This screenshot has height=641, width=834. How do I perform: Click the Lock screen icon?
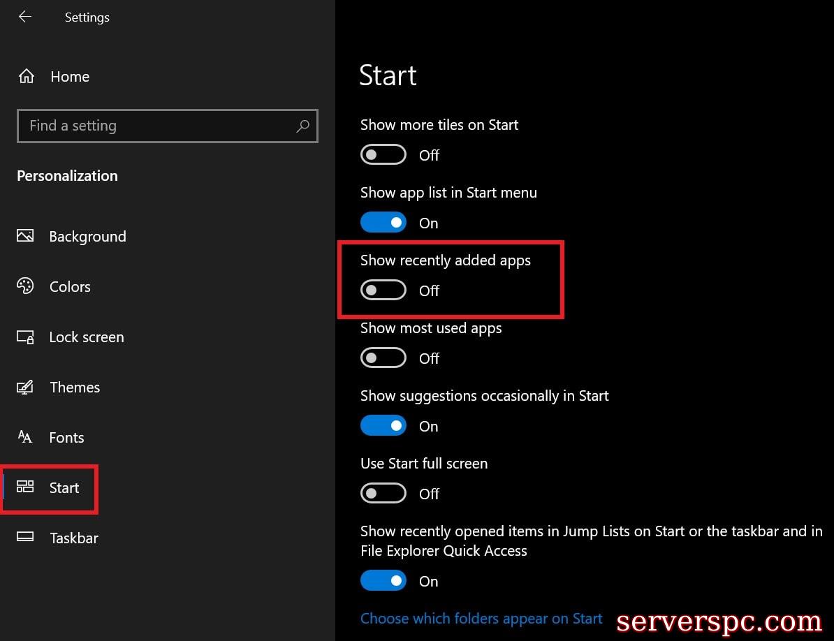[x=25, y=337]
